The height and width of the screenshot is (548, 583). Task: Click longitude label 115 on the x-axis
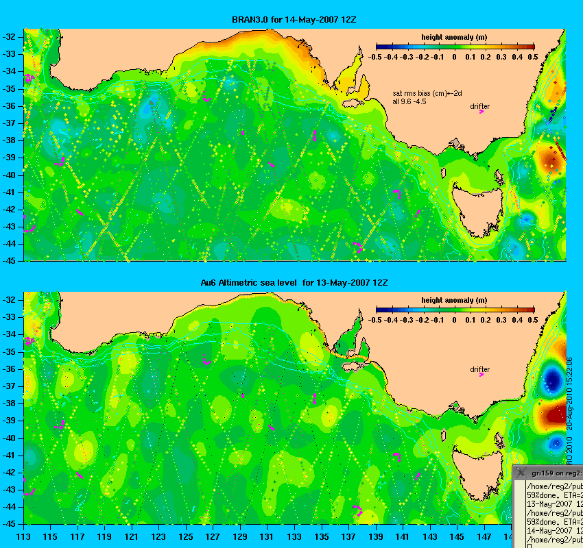pos(50,537)
